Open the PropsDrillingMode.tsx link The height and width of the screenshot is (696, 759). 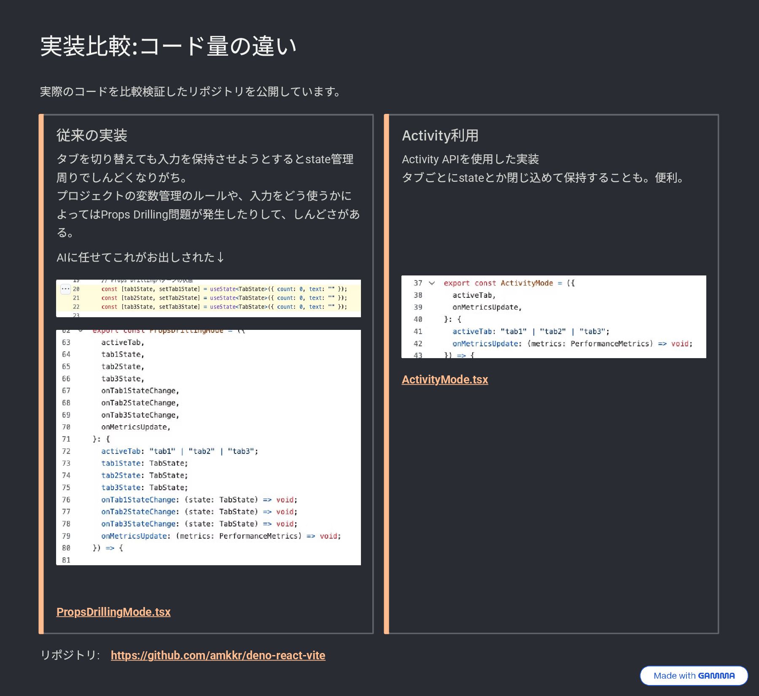click(113, 612)
